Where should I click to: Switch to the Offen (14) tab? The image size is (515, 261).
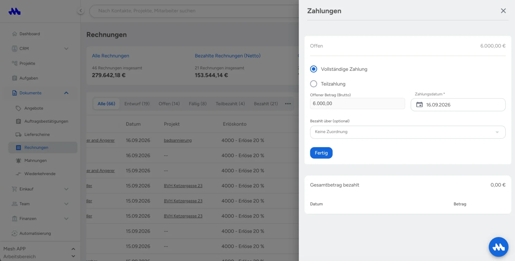(x=169, y=104)
